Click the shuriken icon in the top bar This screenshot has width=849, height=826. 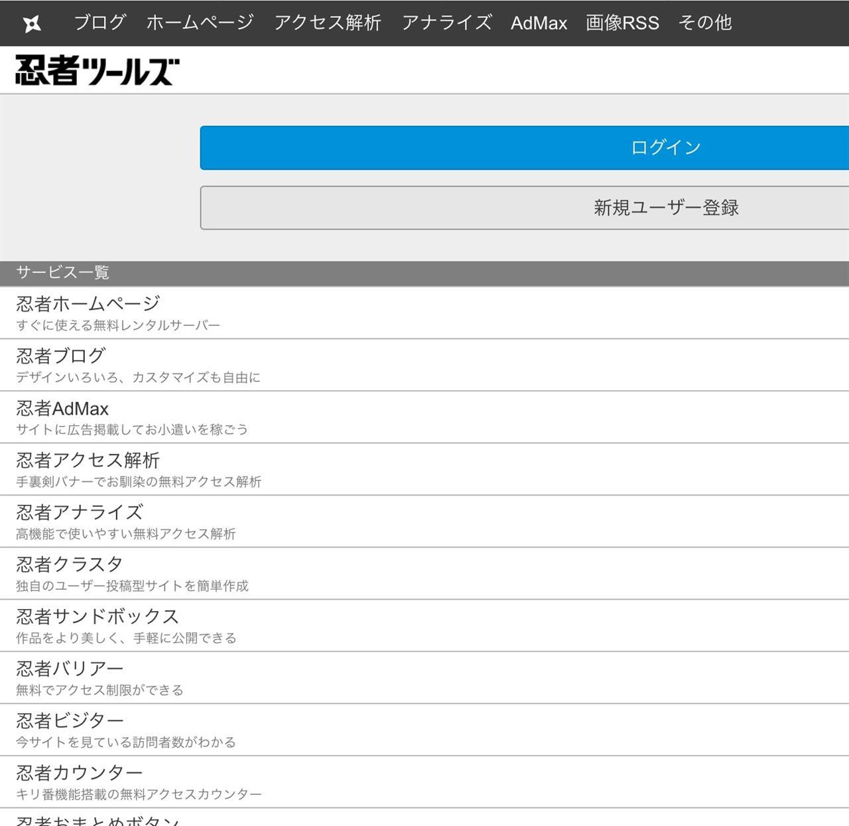[x=31, y=24]
